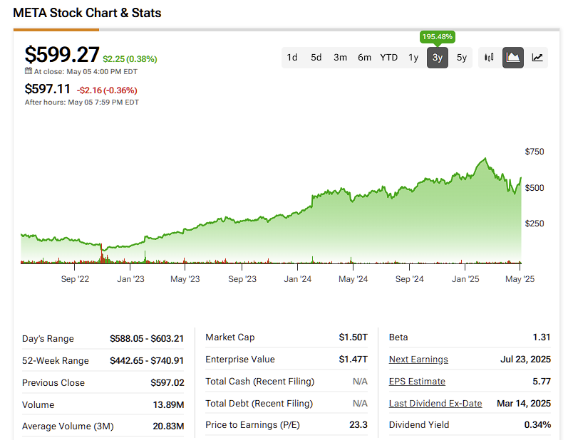This screenshot has height=440, width=568.
Task: Click the Market Cap value $1.50T
Action: 353,337
